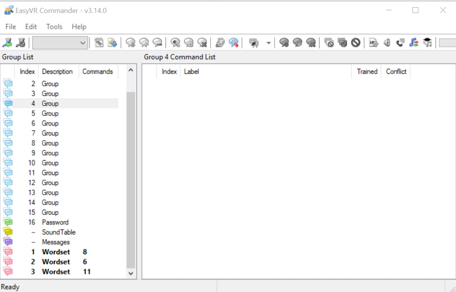The height and width of the screenshot is (292, 456).
Task: Click the telephone tones icon
Action: point(400,43)
